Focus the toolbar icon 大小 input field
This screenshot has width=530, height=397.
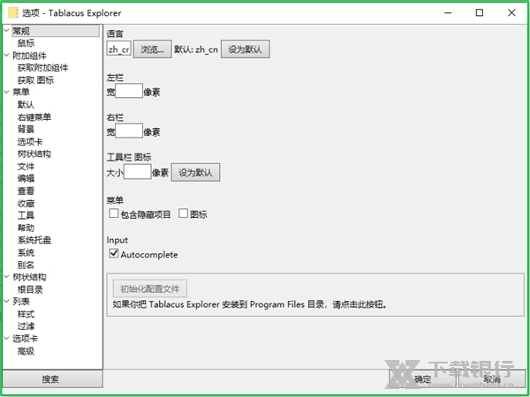point(137,172)
